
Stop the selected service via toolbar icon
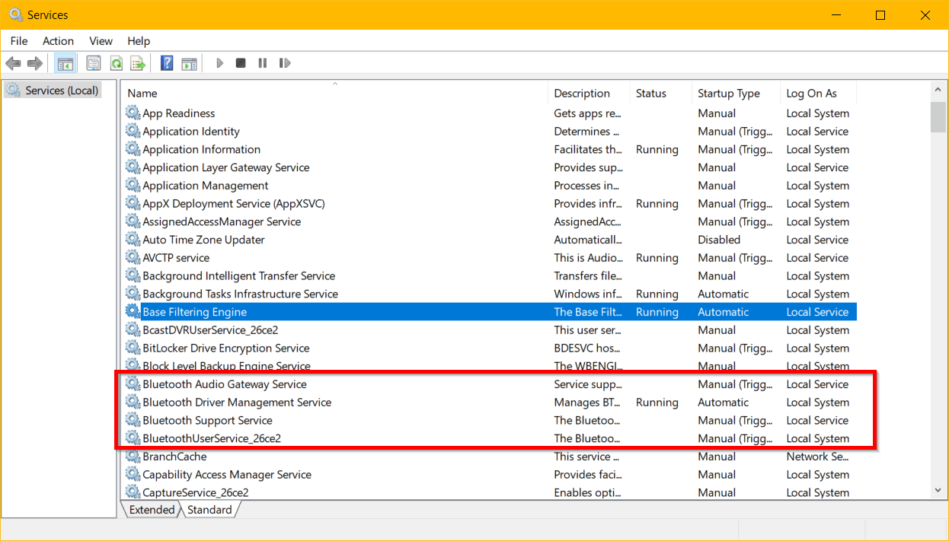[241, 62]
